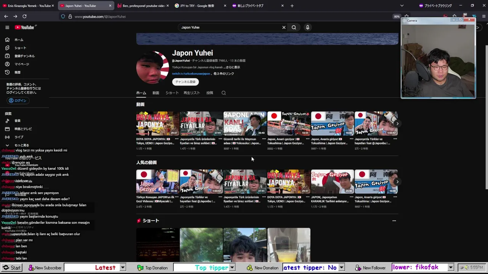The image size is (488, 274).
Task: Click the チャンネル登録 subscribe button
Action: click(x=185, y=82)
